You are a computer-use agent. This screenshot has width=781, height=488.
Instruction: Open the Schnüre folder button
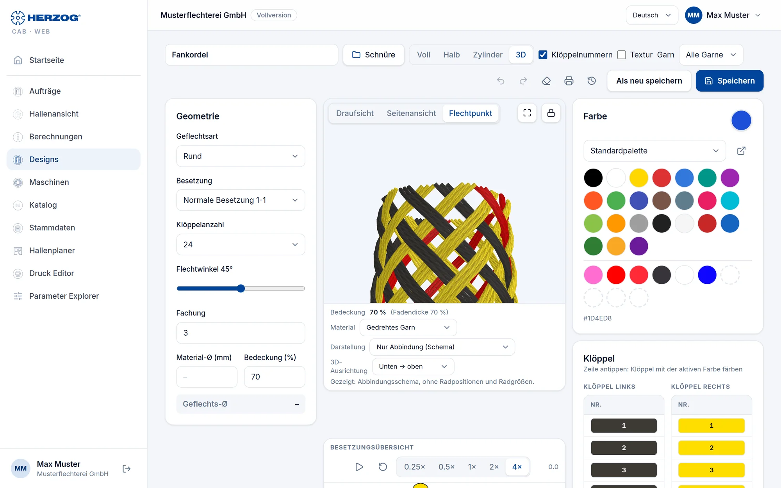pos(373,55)
